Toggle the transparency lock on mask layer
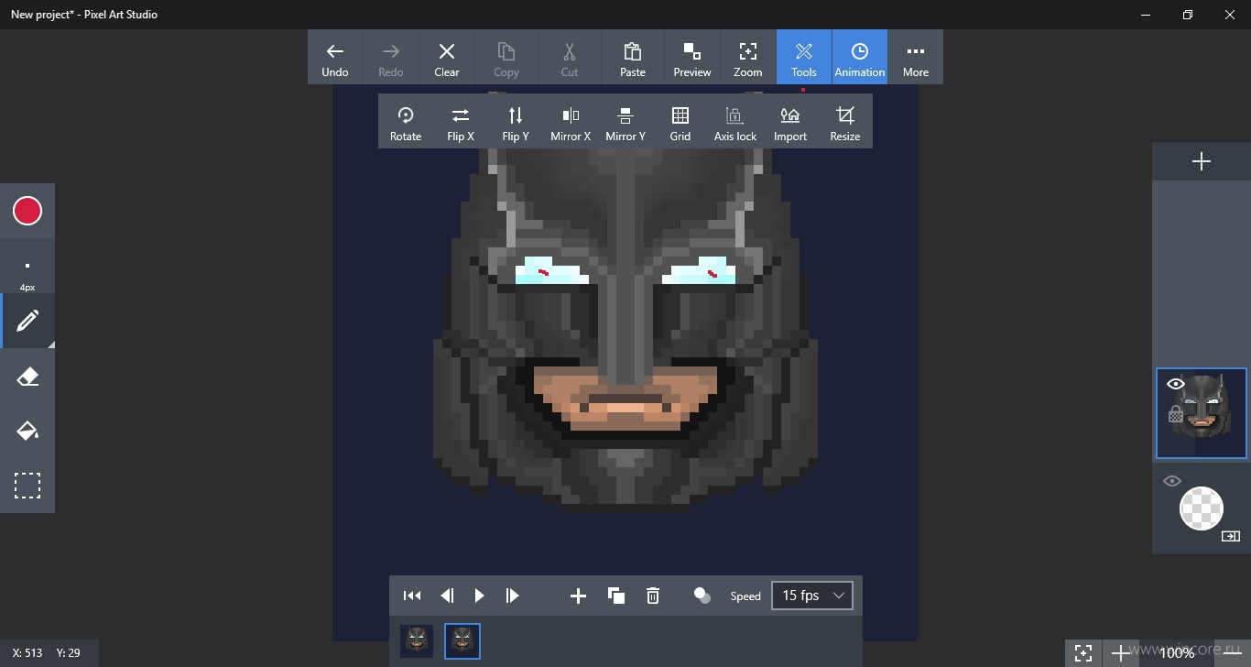Image resolution: width=1251 pixels, height=667 pixels. 1176,415
